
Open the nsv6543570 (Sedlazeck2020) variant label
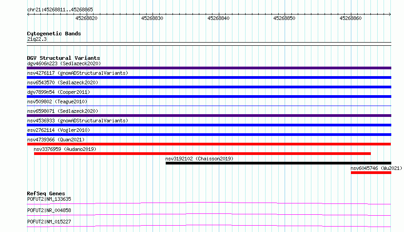(63, 82)
